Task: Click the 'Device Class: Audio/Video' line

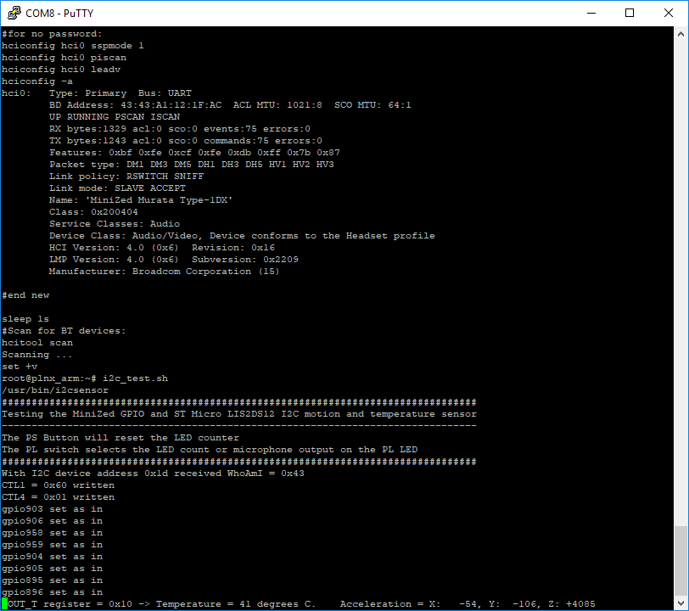Action: pos(242,236)
